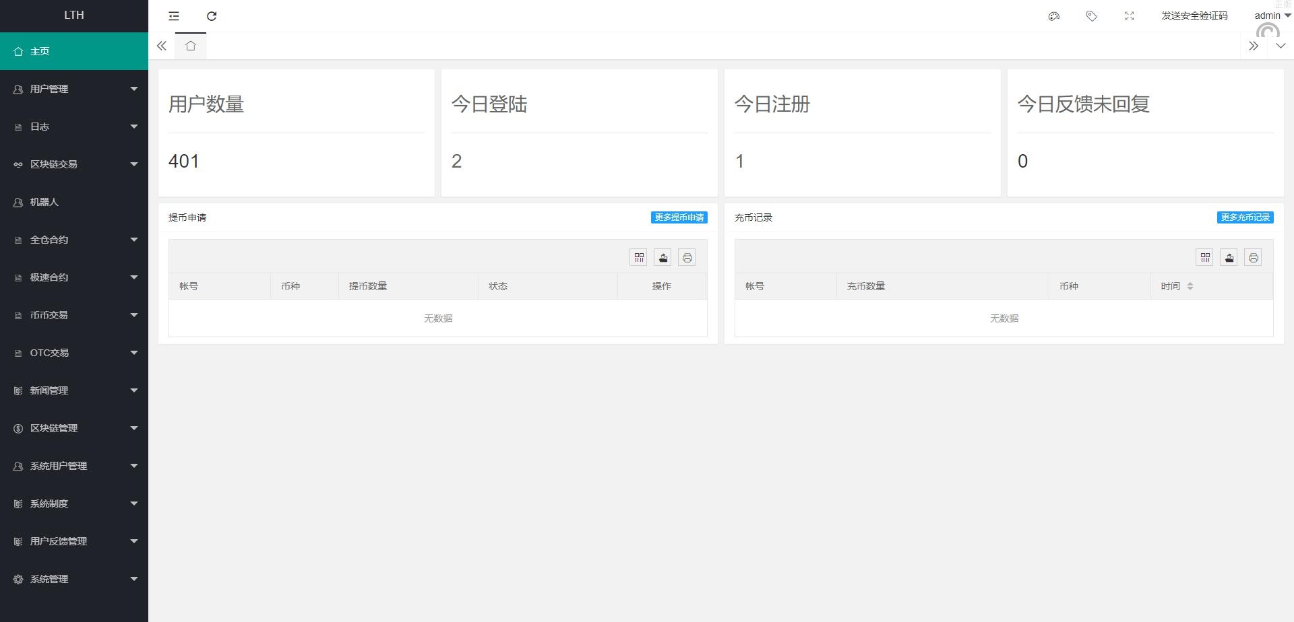This screenshot has height=622, width=1294.
Task: Expand the 区块链交易 sidebar menu
Action: [74, 164]
